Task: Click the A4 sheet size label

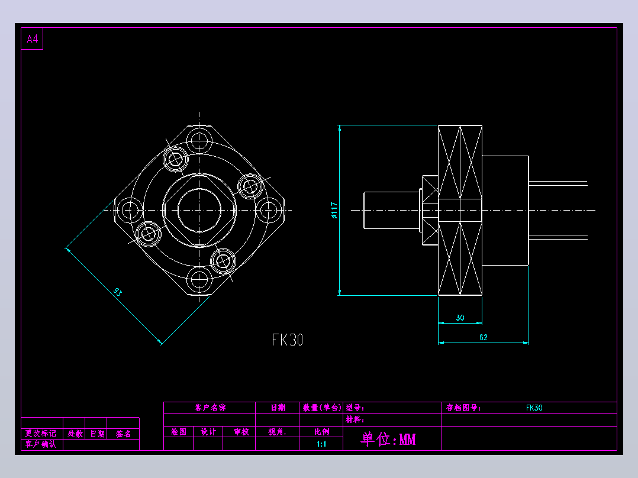Action: point(32,39)
